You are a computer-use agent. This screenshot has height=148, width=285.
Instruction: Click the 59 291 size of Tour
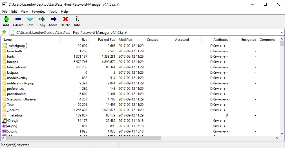(82, 105)
